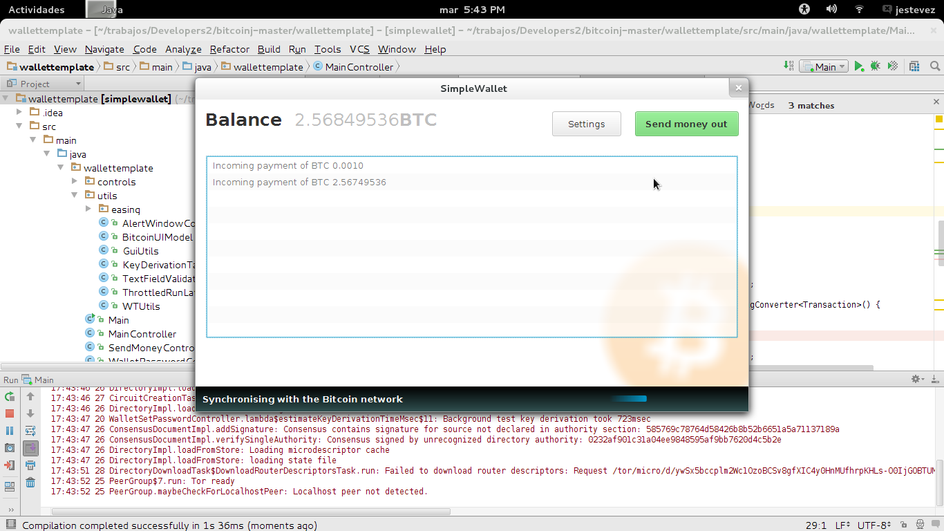This screenshot has height=531, width=944.
Task: Open the Tools menu
Action: pyautogui.click(x=328, y=49)
